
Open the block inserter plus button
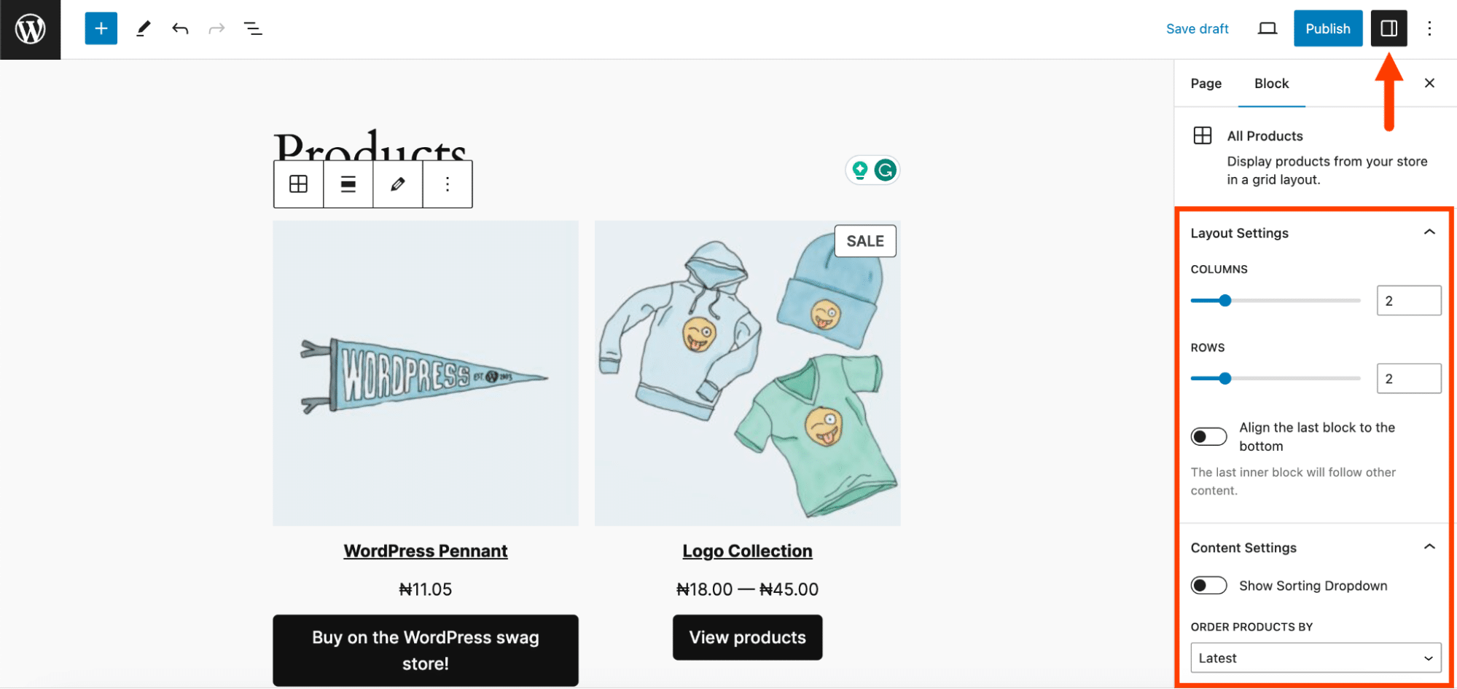pos(101,29)
